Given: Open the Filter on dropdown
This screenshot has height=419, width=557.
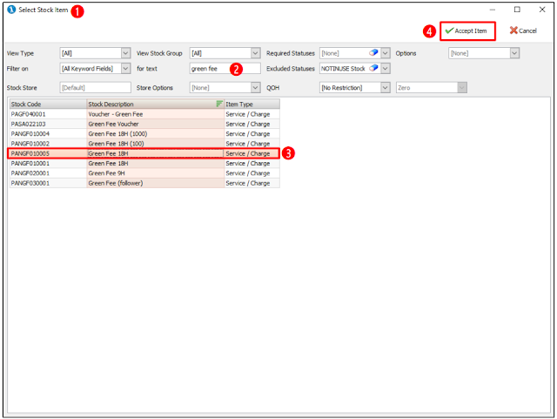Looking at the screenshot, I should [x=125, y=68].
